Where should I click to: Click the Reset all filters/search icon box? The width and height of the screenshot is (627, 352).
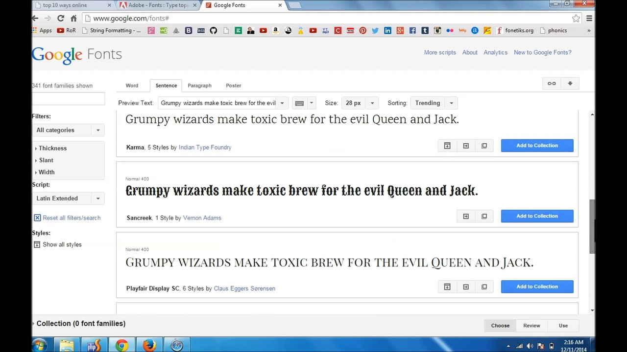click(x=37, y=218)
